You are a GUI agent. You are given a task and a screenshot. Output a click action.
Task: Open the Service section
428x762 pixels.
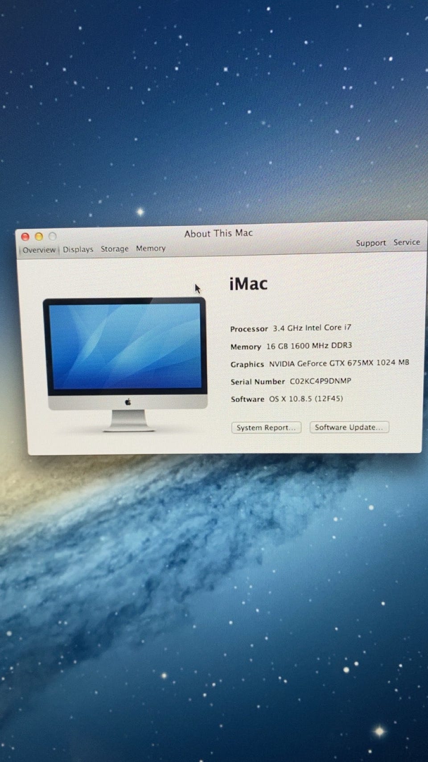point(407,242)
